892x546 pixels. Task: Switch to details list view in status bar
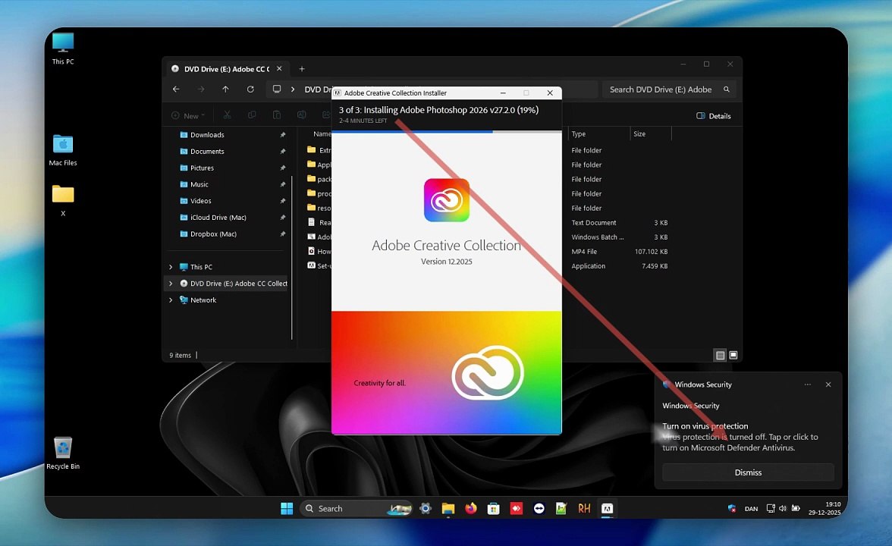(x=721, y=356)
